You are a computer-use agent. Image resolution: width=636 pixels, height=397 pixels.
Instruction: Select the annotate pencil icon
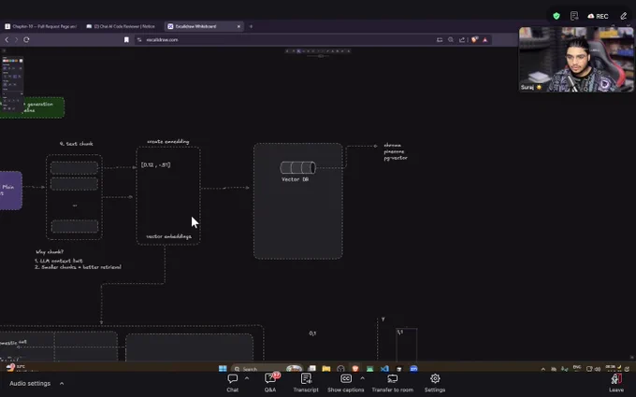click(x=624, y=16)
